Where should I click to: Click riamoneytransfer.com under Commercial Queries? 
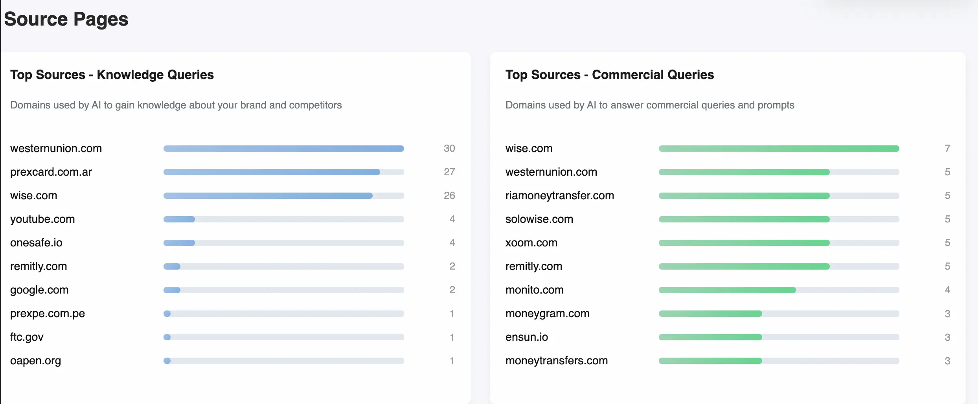coord(559,195)
